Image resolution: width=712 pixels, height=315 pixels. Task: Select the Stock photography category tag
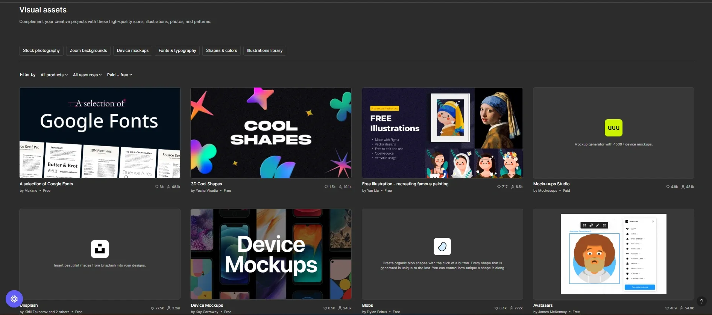click(41, 51)
